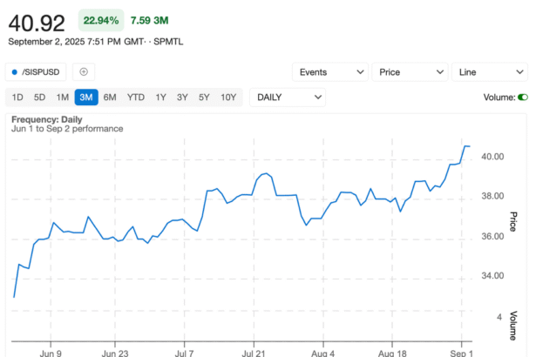This screenshot has height=357, width=536.
Task: Click the add comparison plus icon
Action: click(x=84, y=72)
